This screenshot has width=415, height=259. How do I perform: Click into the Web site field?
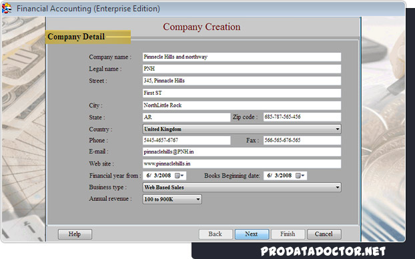coord(242,164)
